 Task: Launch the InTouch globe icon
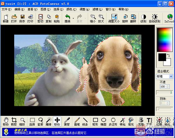pyautogui.click(x=169, y=18)
